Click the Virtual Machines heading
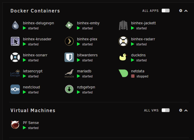Image resolution: width=194 pixels, height=140 pixels. 33,110
